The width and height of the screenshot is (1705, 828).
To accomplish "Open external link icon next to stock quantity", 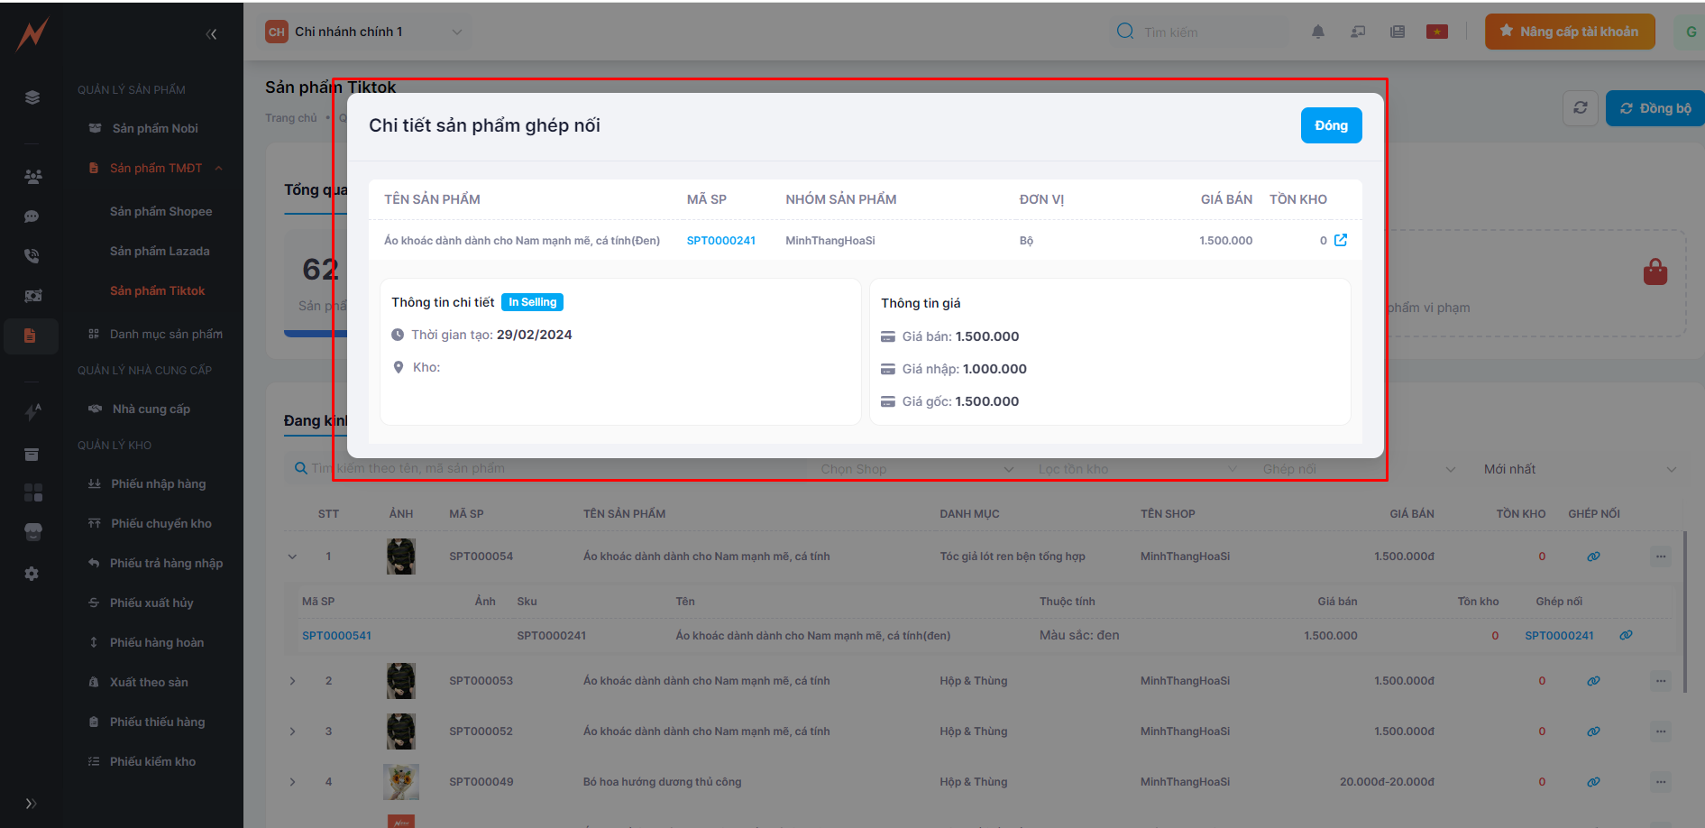I will click(1341, 240).
